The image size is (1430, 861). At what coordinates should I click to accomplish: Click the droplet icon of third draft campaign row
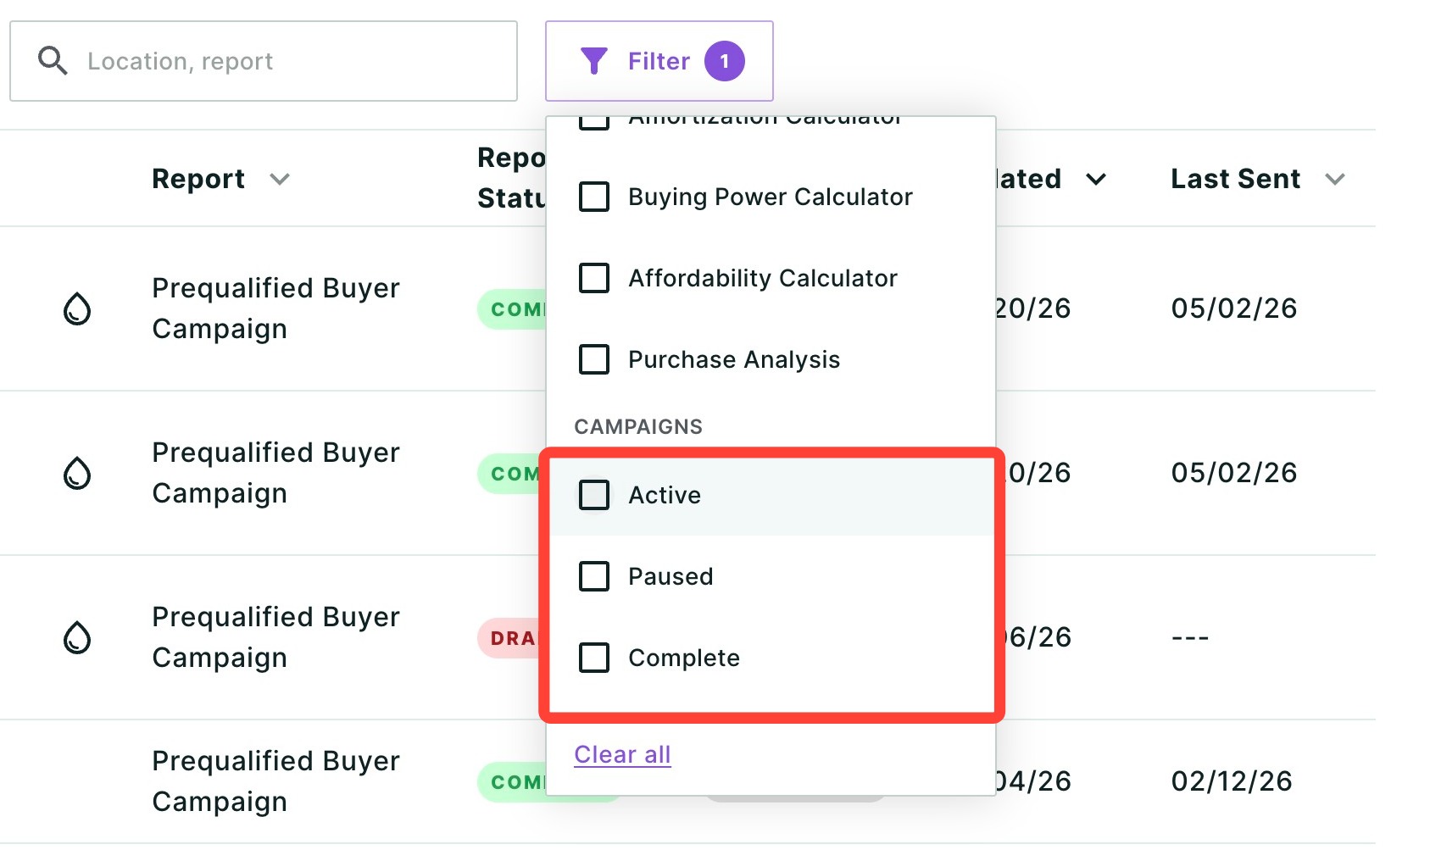coord(77,637)
